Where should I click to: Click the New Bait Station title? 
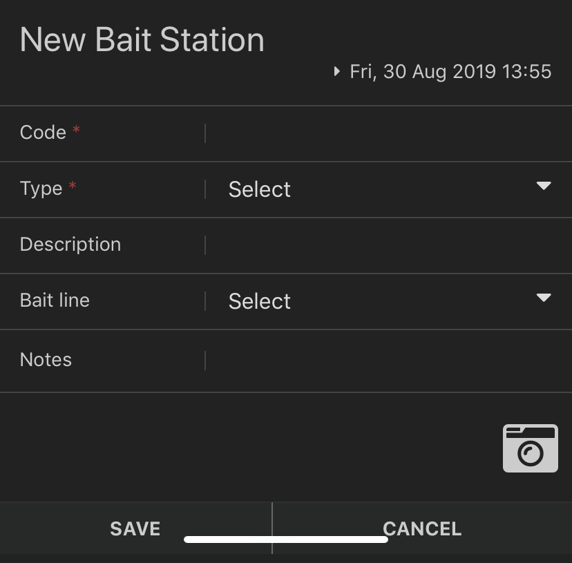click(142, 40)
